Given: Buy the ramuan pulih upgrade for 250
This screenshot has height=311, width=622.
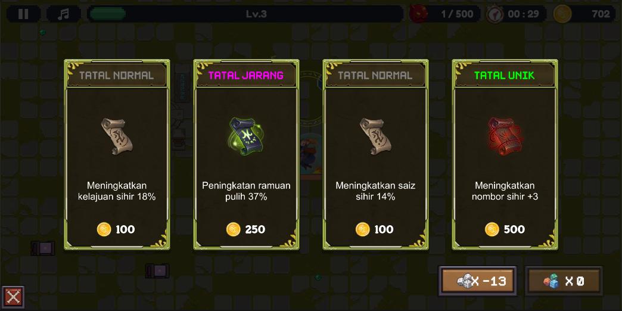Looking at the screenshot, I should 245,229.
